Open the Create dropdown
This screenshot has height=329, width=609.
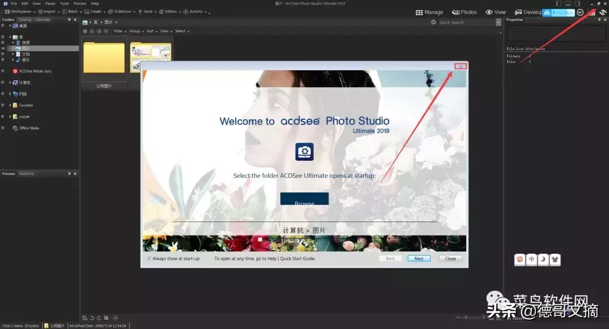click(x=95, y=12)
